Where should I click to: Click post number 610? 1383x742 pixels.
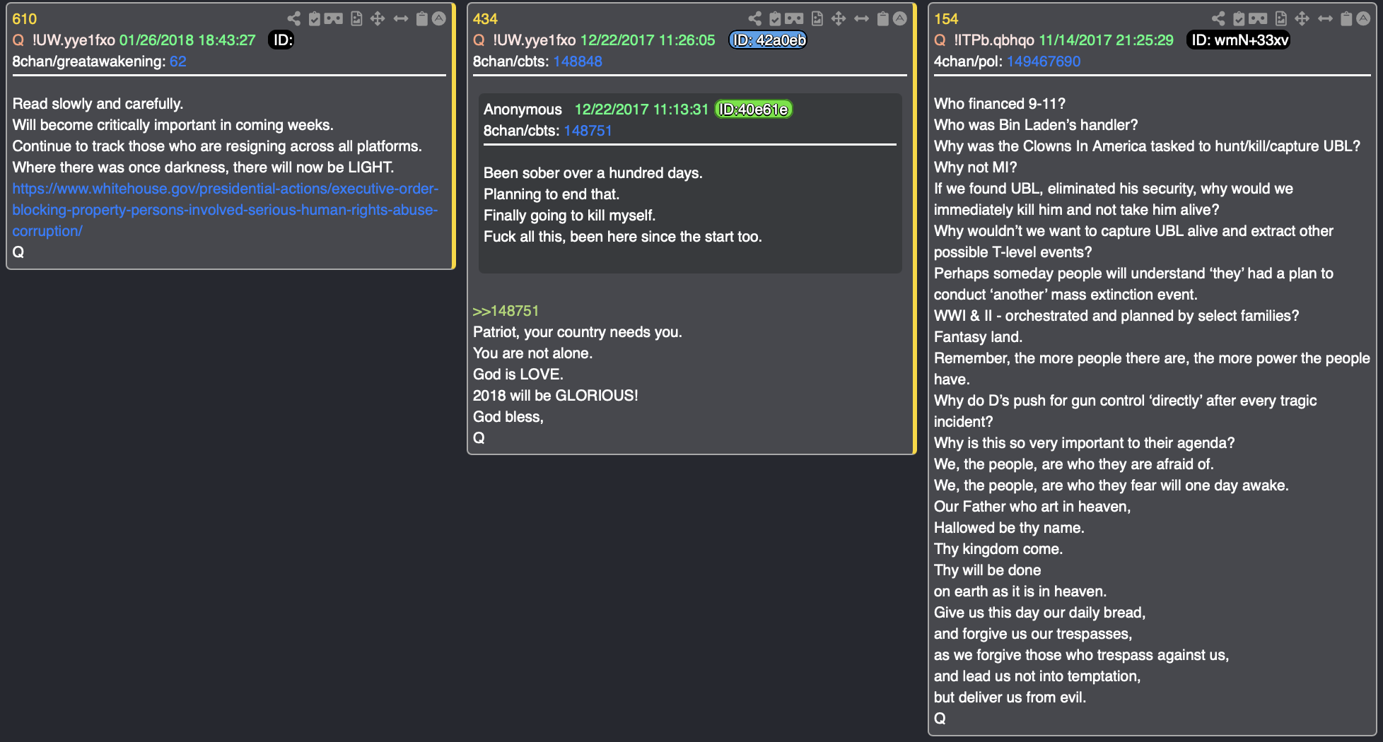(x=25, y=19)
